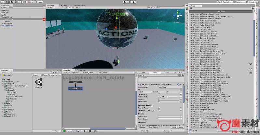Expand the PlayMaker folder in Project tree
The image size is (260, 135).
click(3, 110)
